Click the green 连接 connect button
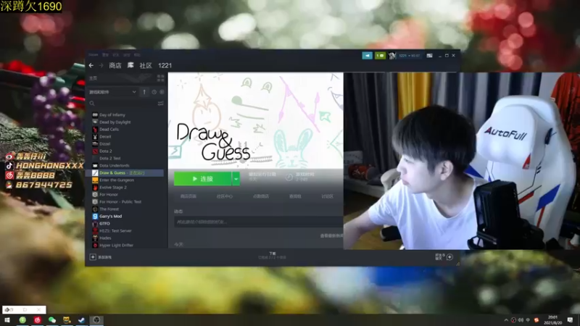580x326 pixels. pos(203,179)
